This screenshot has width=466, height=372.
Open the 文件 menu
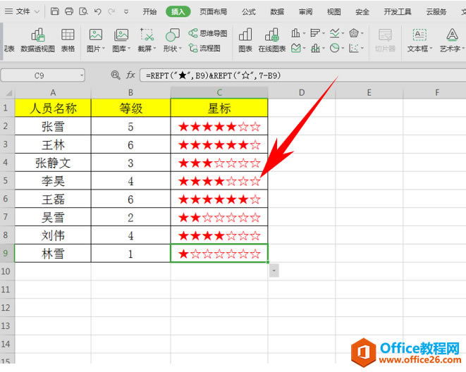click(23, 11)
